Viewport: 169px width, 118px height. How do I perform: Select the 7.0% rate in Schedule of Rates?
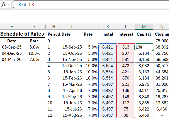click(34, 60)
